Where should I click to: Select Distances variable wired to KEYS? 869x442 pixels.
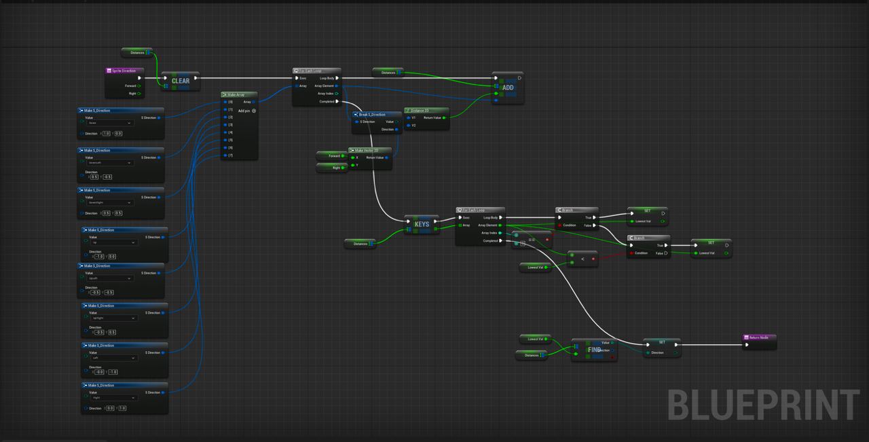(x=360, y=243)
